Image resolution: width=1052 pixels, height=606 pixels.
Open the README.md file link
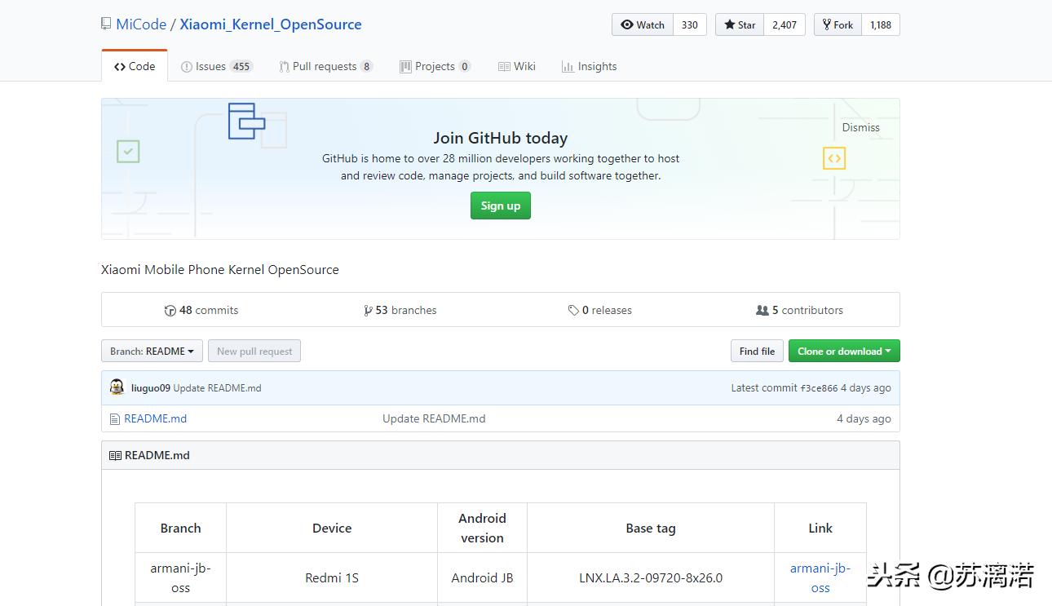coord(155,418)
